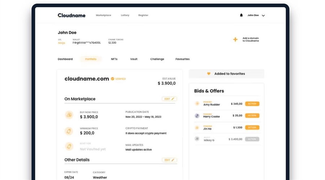This screenshot has width=325, height=180.
Task: Click the notification bell icon
Action: [x=241, y=15]
